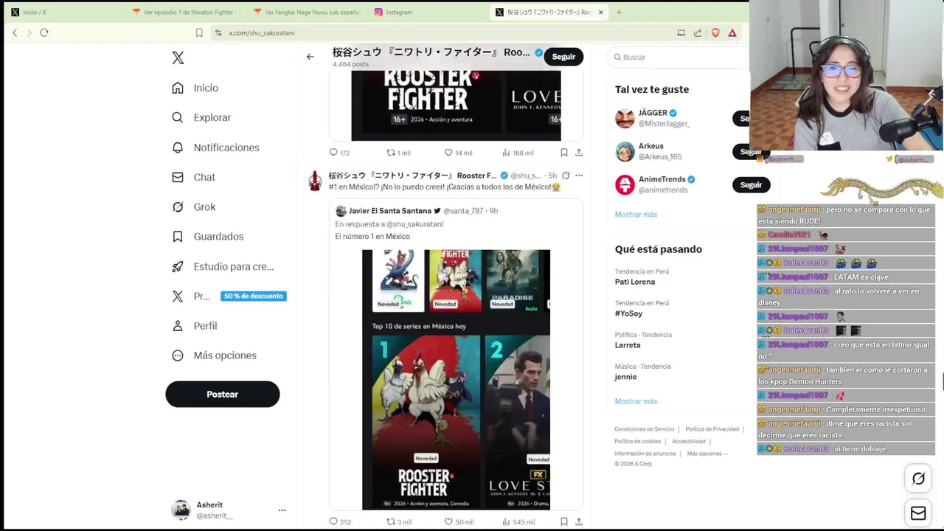Viewport: 944px width, 531px height.
Task: Open Perfil in the sidebar
Action: pyautogui.click(x=194, y=325)
